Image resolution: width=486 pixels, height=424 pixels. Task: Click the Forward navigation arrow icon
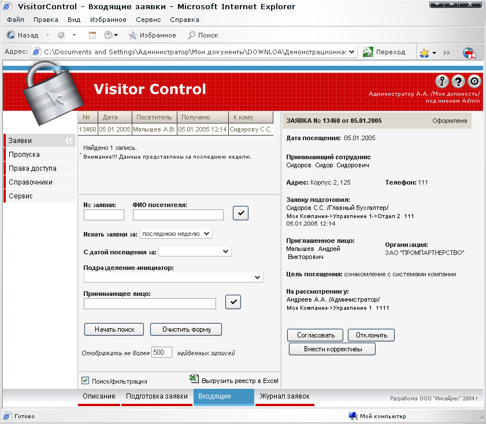click(x=61, y=35)
